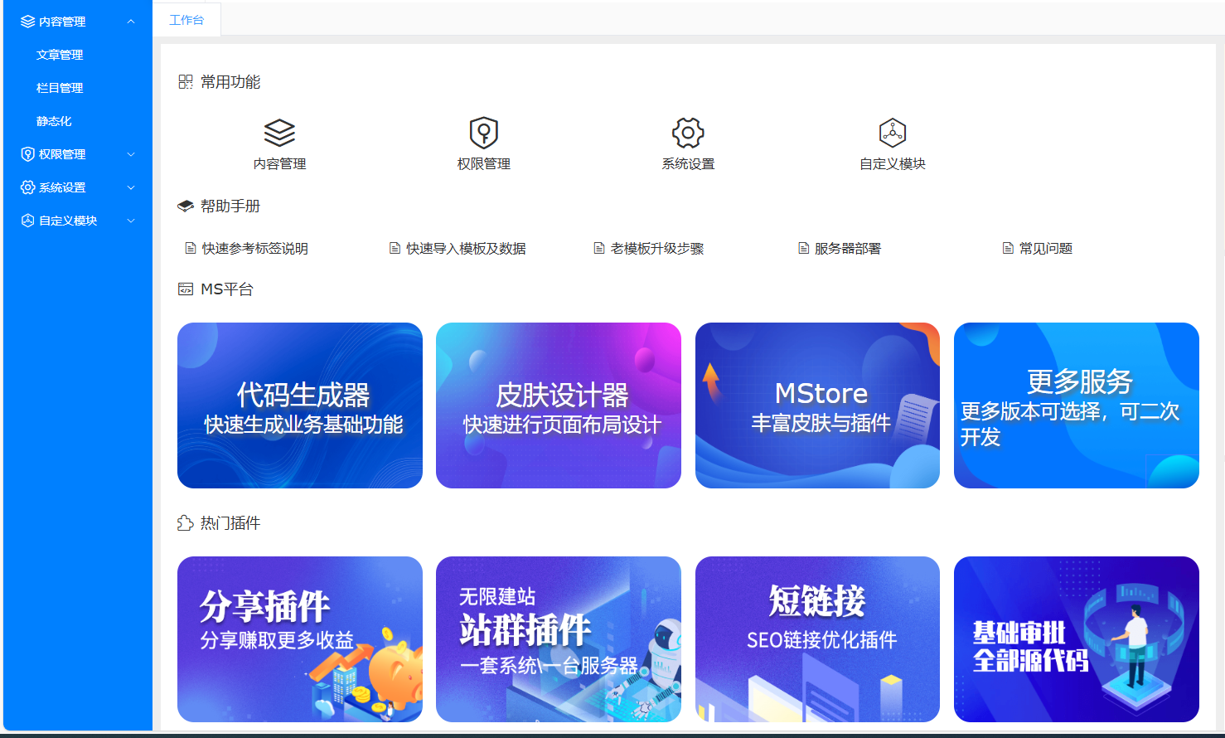
Task: Open the MStore 丰富皮肤与插件 banner
Action: point(817,405)
